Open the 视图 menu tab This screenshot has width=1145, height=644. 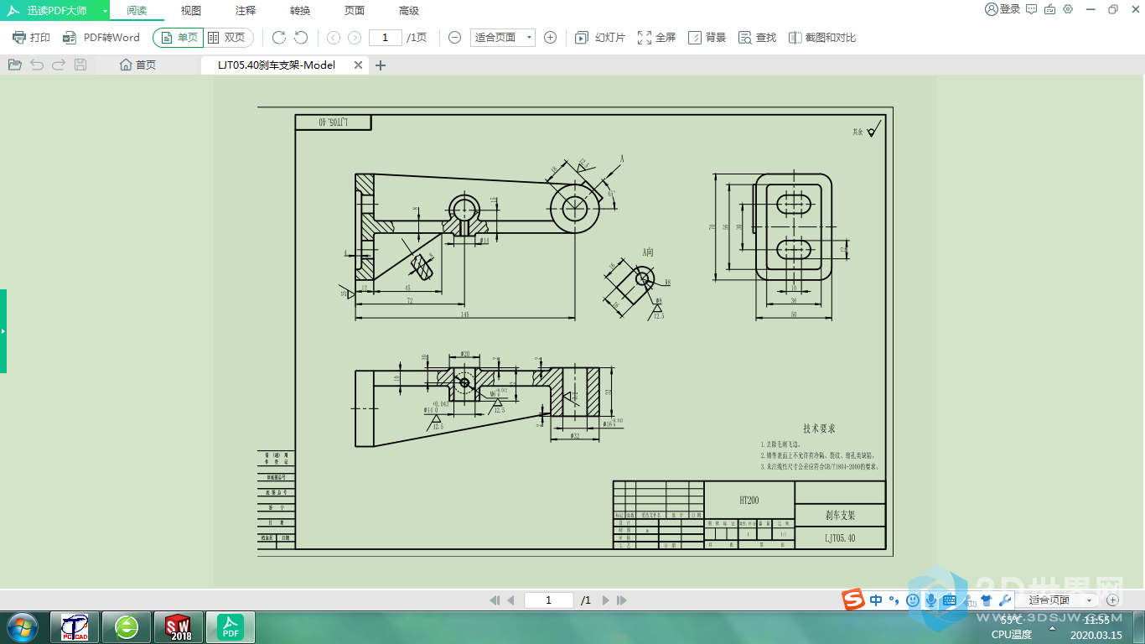click(x=191, y=11)
